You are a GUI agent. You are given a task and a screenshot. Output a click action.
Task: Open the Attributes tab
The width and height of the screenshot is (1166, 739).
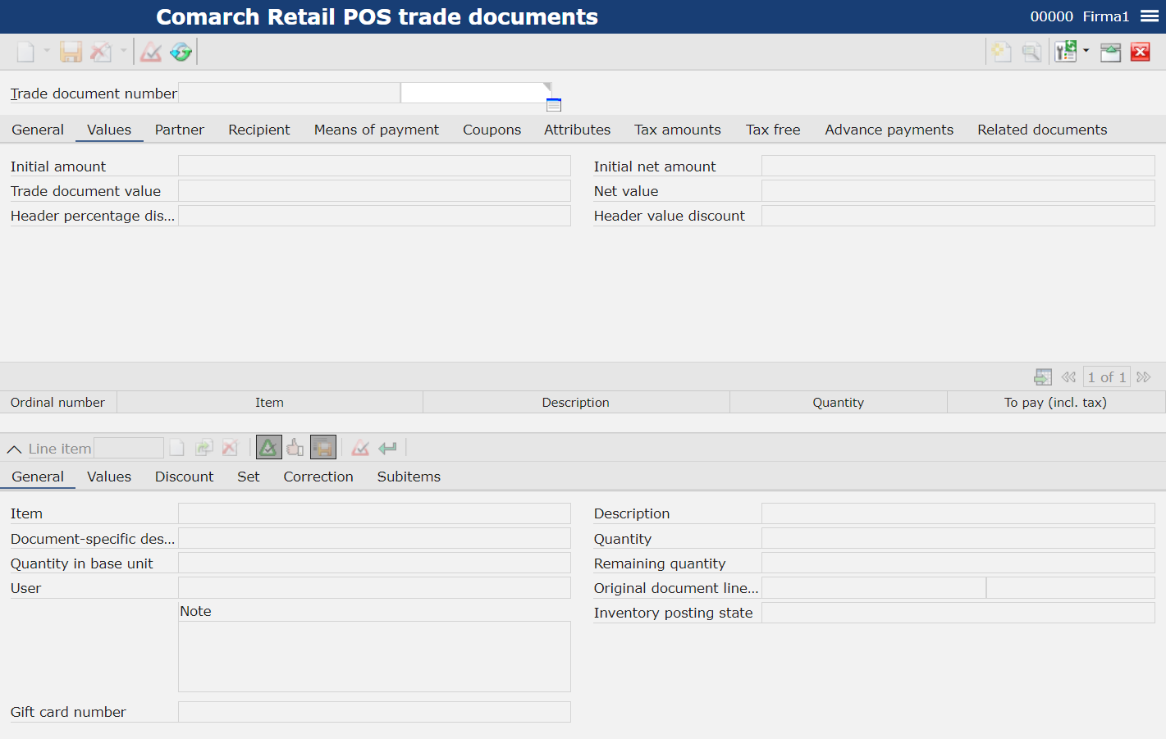[x=578, y=130]
